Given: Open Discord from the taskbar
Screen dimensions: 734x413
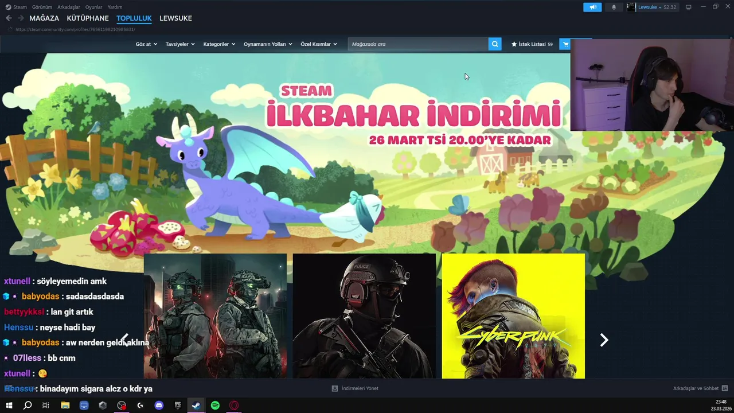Looking at the screenshot, I should click(x=159, y=405).
